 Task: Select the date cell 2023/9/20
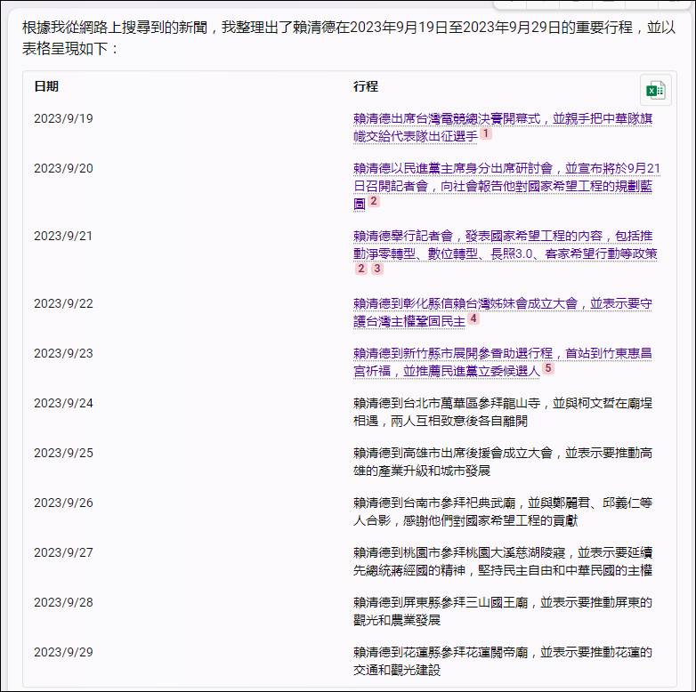pyautogui.click(x=63, y=169)
